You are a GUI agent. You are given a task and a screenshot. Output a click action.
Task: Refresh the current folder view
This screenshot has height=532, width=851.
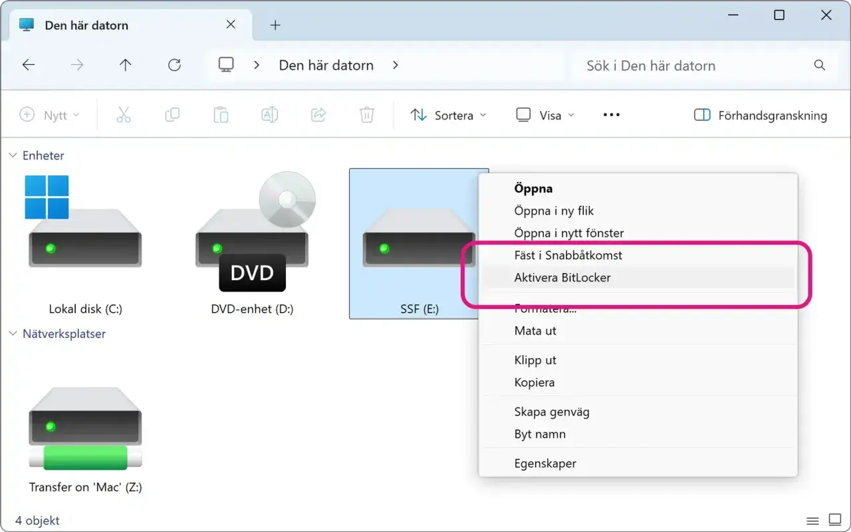click(174, 65)
